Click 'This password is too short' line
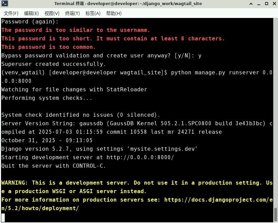Viewport: 278px width, 223px height. pos(113,39)
